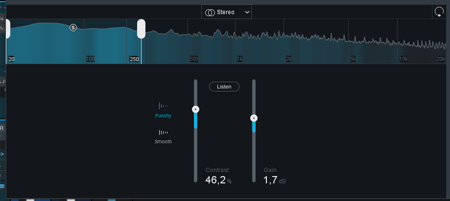This screenshot has height=201, width=450.
Task: Click the reset circular arrow icon
Action: click(x=439, y=12)
